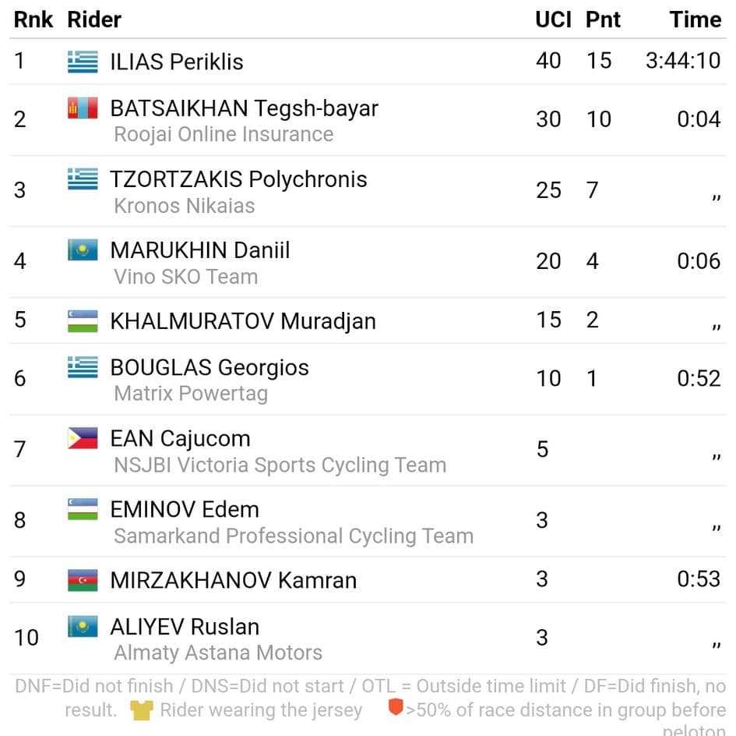Click the Greek flag next to BOUGLAS Georgios
This screenshot has height=736, width=736.
tap(83, 367)
